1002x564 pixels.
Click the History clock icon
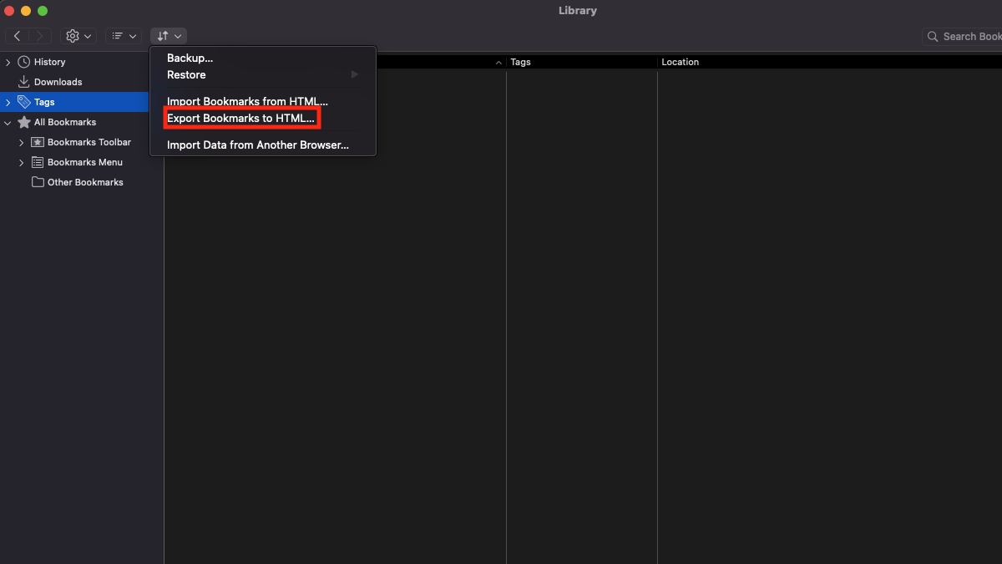coord(24,62)
